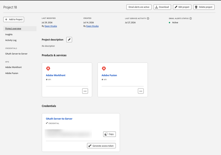Click the pencil icon in Edit project
Image resolution: width=221 pixels, height=155 pixels.
point(176,7)
